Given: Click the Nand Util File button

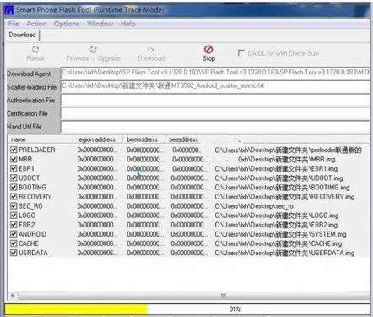Looking at the screenshot, I should (x=33, y=127).
